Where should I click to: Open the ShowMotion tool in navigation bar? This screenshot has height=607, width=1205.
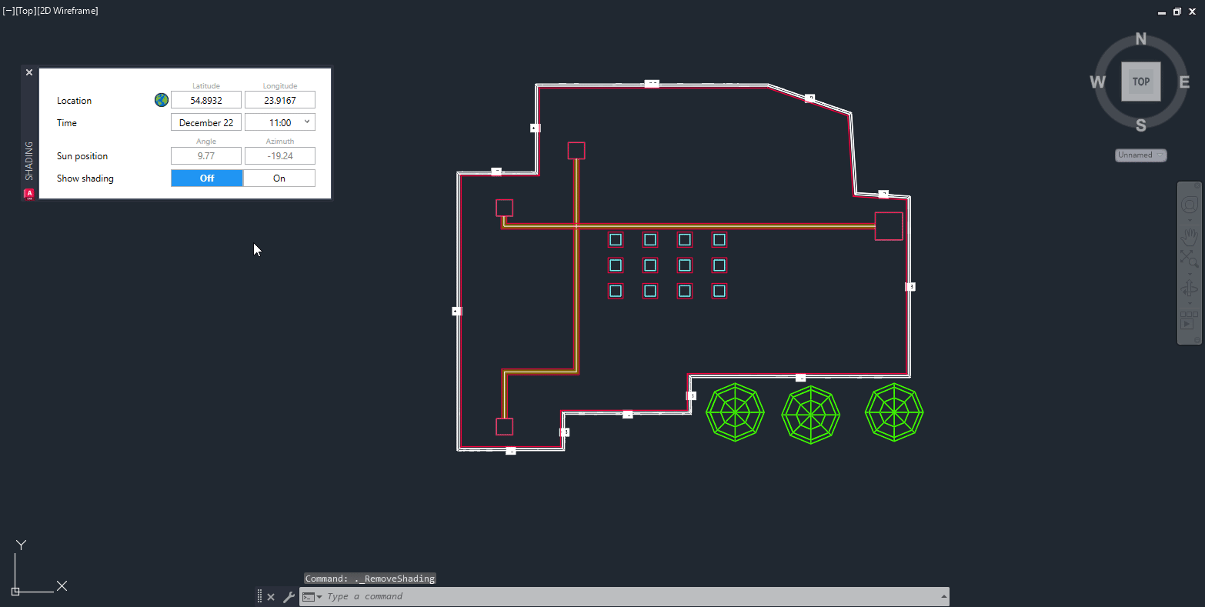[x=1189, y=320]
